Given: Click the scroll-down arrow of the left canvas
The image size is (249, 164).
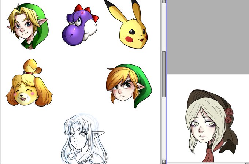Looking at the screenshot, I should (164, 161).
